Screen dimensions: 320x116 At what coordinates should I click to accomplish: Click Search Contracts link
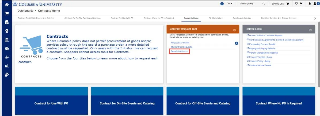179,51
